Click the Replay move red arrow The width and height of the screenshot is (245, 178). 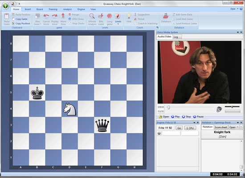[54, 16]
